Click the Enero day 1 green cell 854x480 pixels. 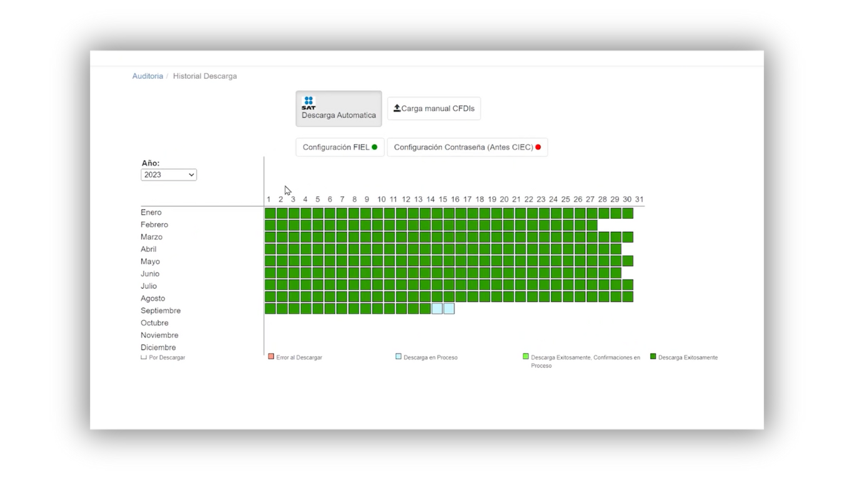point(270,213)
